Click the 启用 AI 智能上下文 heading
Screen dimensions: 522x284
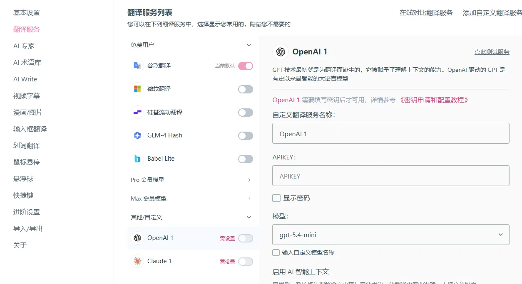coord(301,272)
